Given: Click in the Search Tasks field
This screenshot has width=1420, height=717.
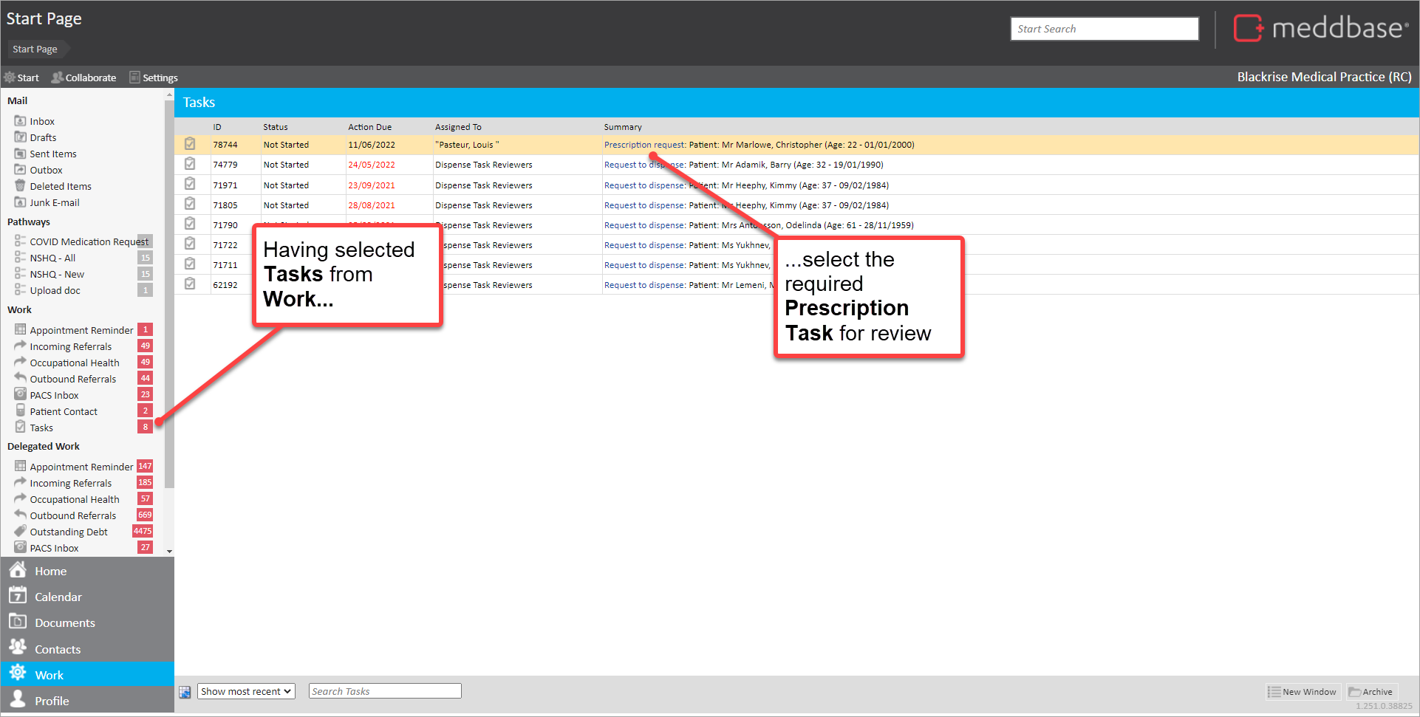Looking at the screenshot, I should pyautogui.click(x=385, y=691).
